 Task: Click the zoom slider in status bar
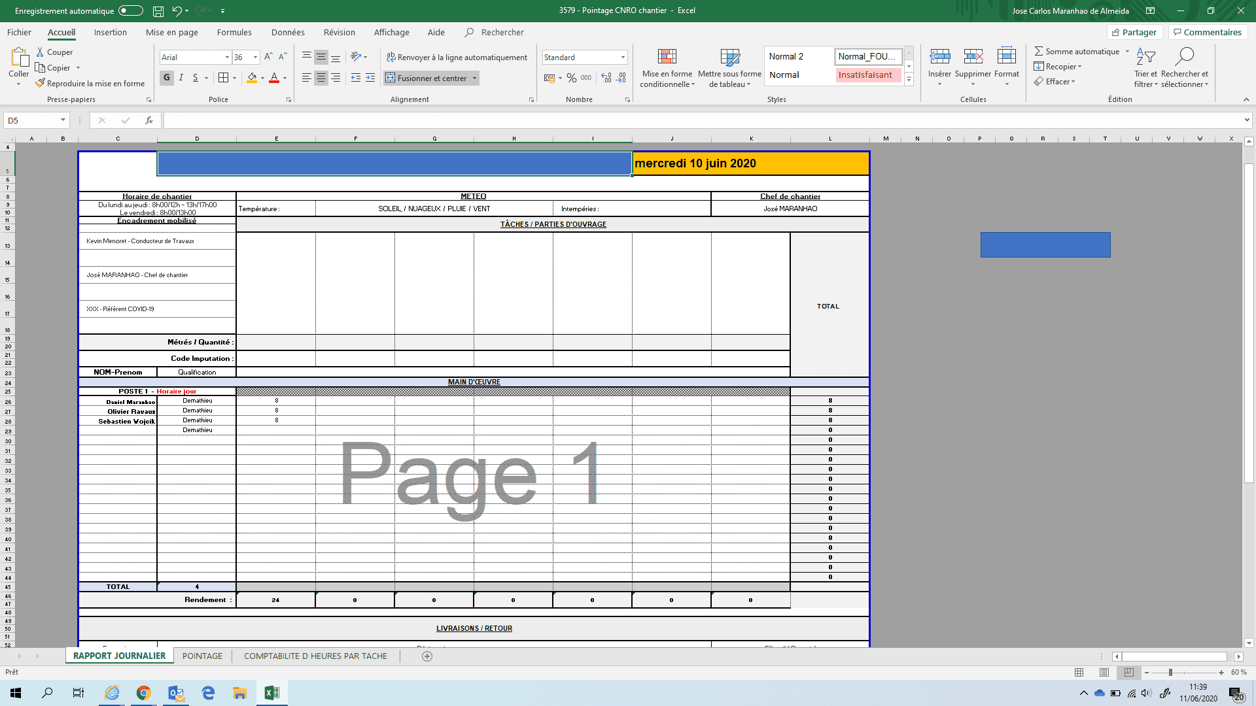tap(1171, 672)
